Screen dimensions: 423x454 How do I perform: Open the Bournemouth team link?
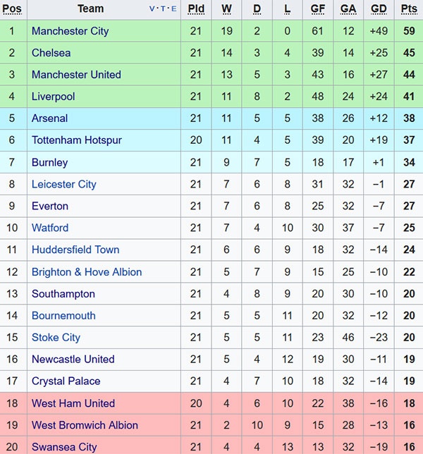[63, 316]
